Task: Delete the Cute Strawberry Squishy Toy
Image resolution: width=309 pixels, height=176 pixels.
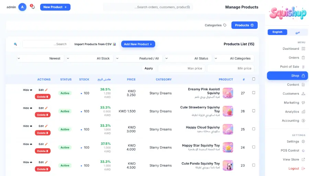Action: click(x=43, y=115)
